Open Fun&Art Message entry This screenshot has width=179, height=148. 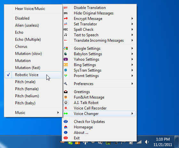[x=99, y=97]
